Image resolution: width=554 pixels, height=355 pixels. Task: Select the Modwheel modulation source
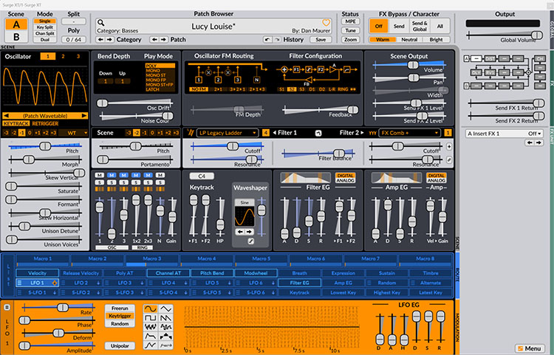(x=256, y=273)
